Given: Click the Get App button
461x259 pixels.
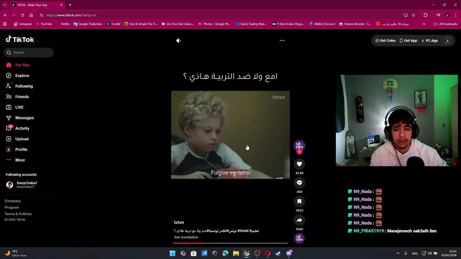Looking at the screenshot, I should pos(408,41).
